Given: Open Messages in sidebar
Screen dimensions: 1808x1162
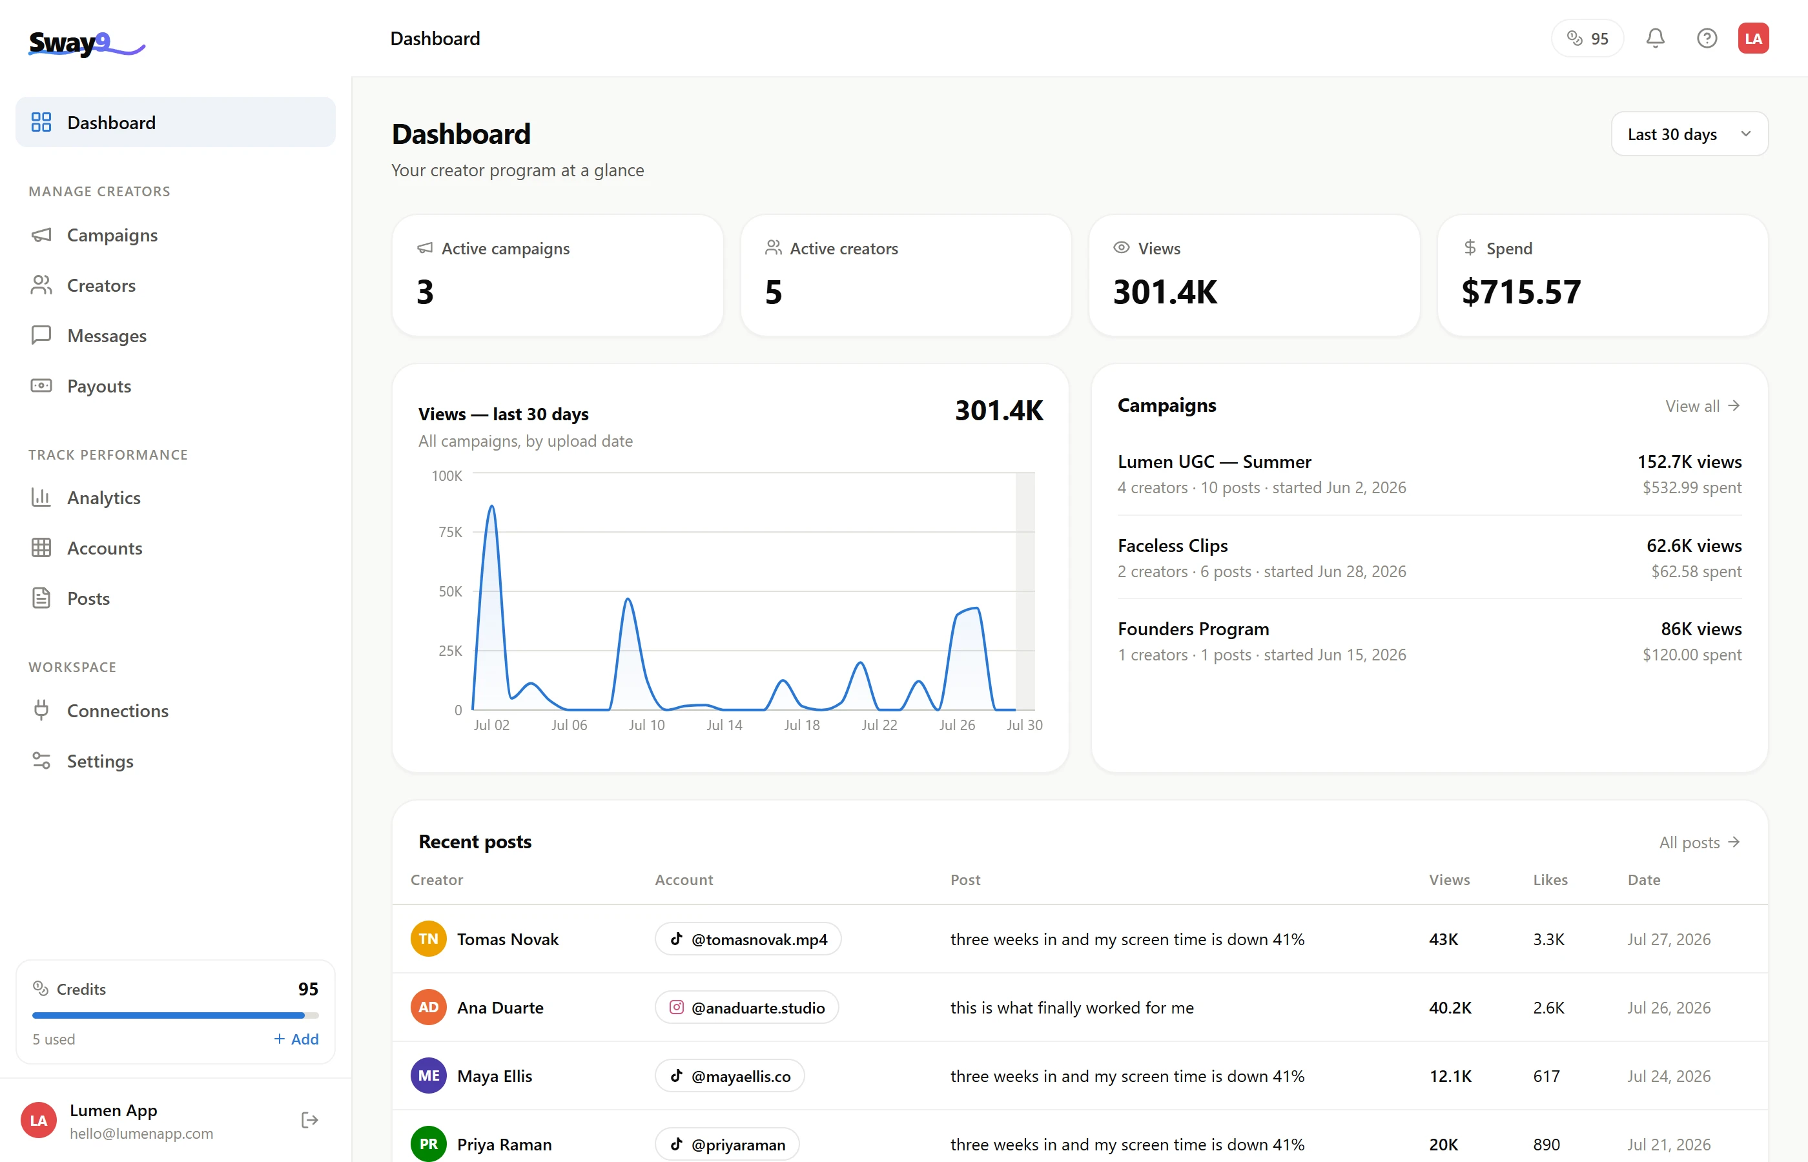Looking at the screenshot, I should (x=175, y=335).
